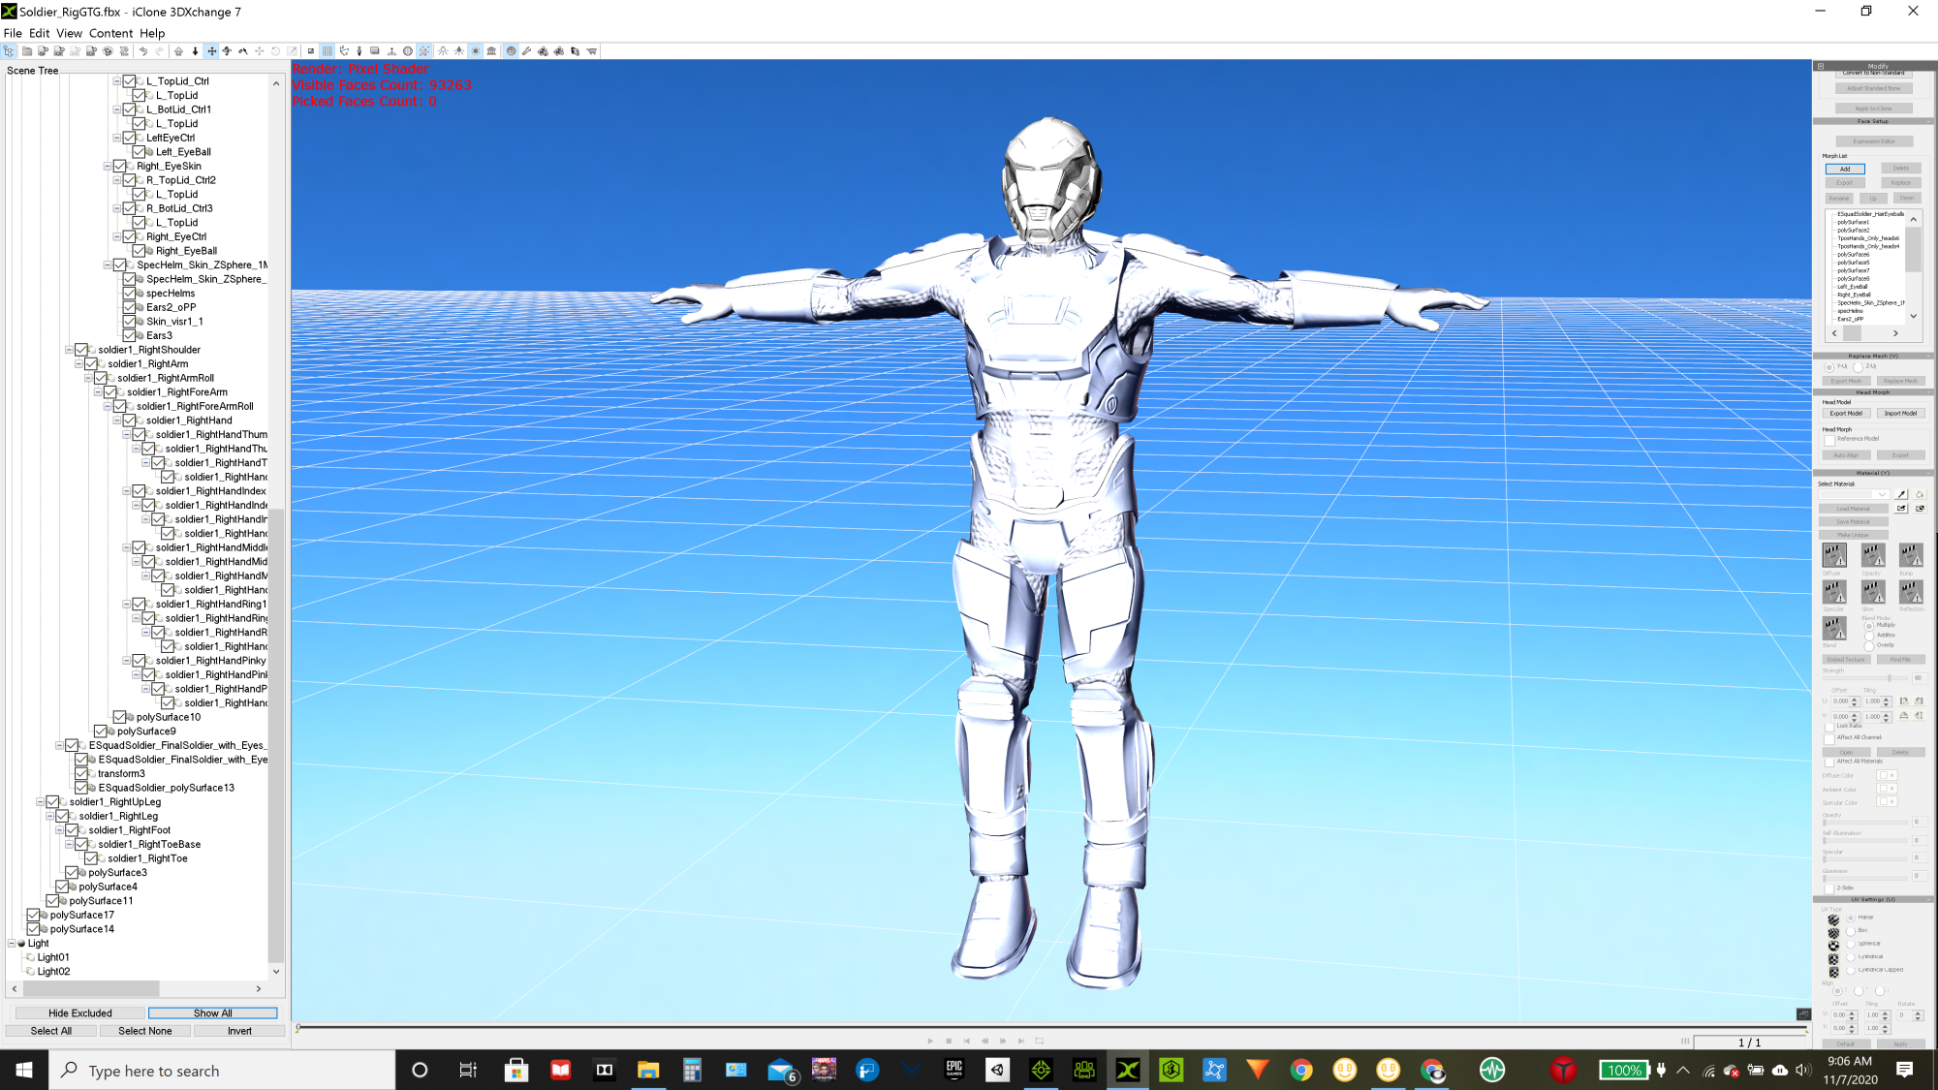Click the Import Model button
1938x1090 pixels.
click(1900, 414)
